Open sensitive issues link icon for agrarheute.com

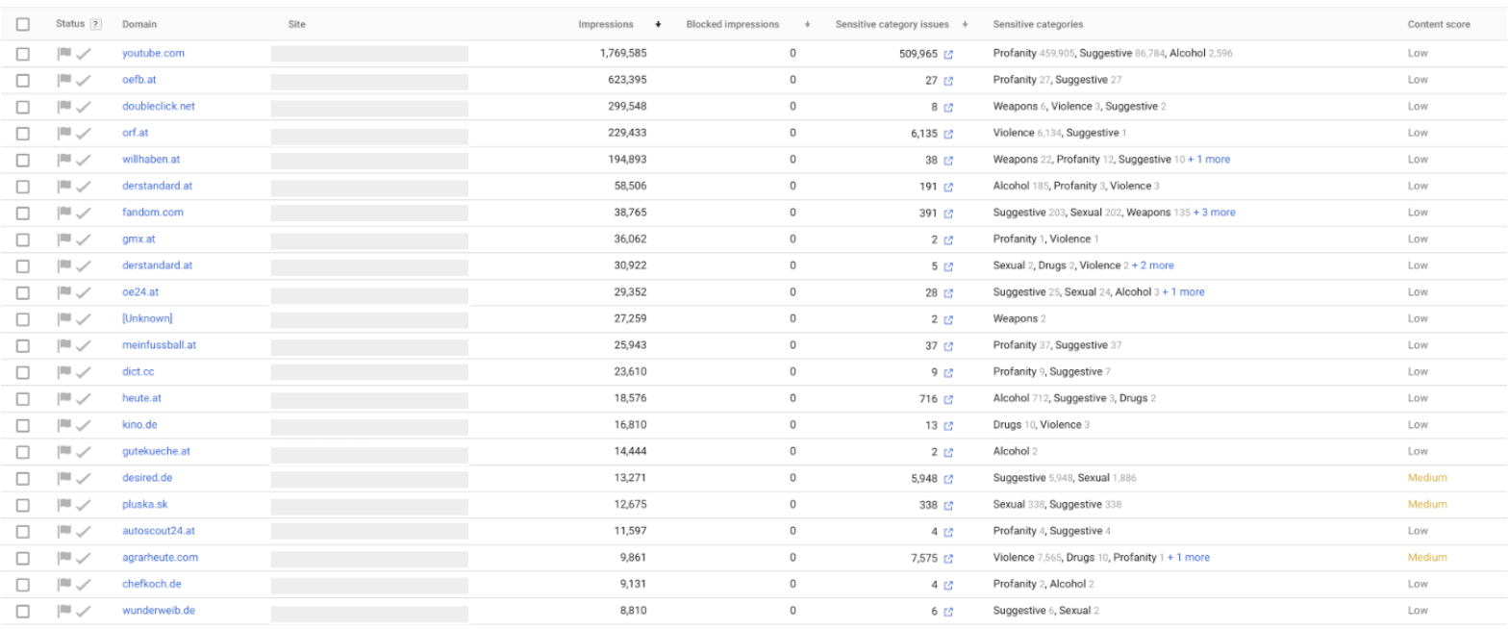tap(948, 559)
